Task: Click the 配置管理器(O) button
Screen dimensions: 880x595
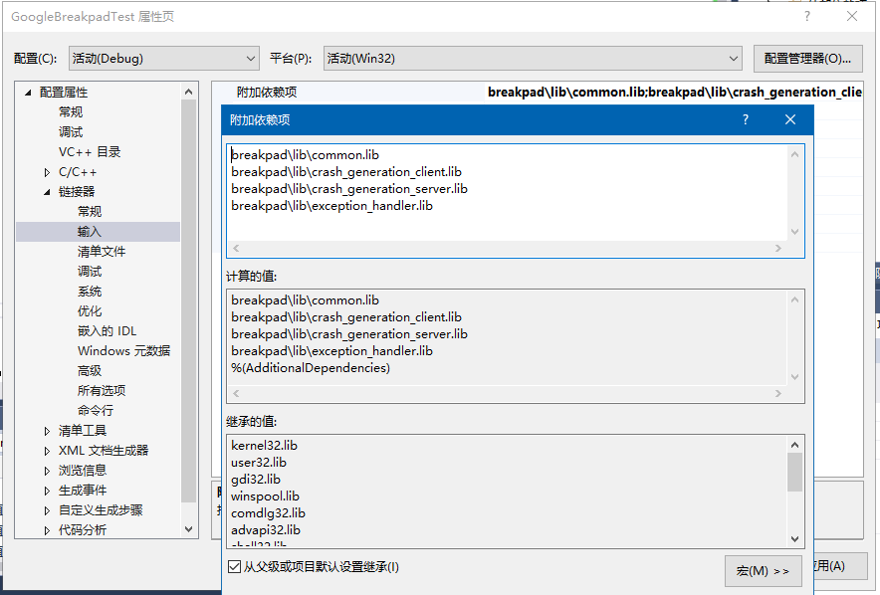Action: (809, 58)
